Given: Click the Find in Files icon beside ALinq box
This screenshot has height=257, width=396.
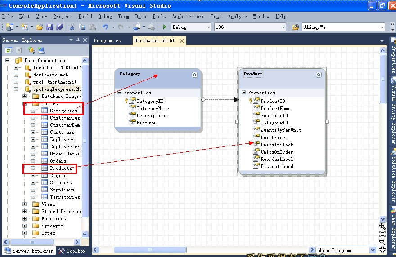Looking at the screenshot, I should click(x=296, y=27).
